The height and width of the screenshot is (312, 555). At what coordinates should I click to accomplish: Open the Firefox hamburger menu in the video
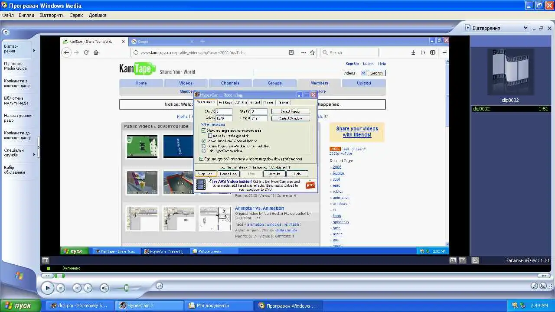pyautogui.click(x=444, y=52)
